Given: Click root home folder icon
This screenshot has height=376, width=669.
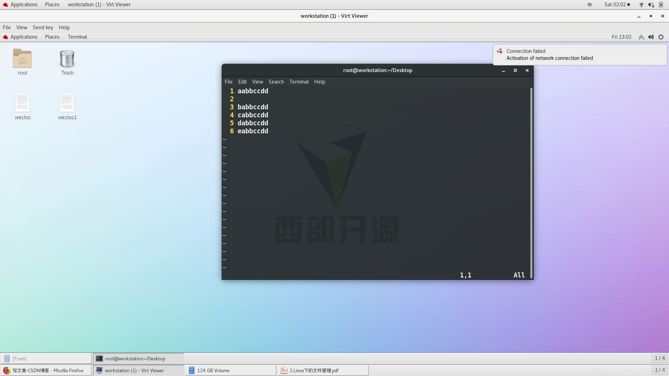Looking at the screenshot, I should coord(23,59).
